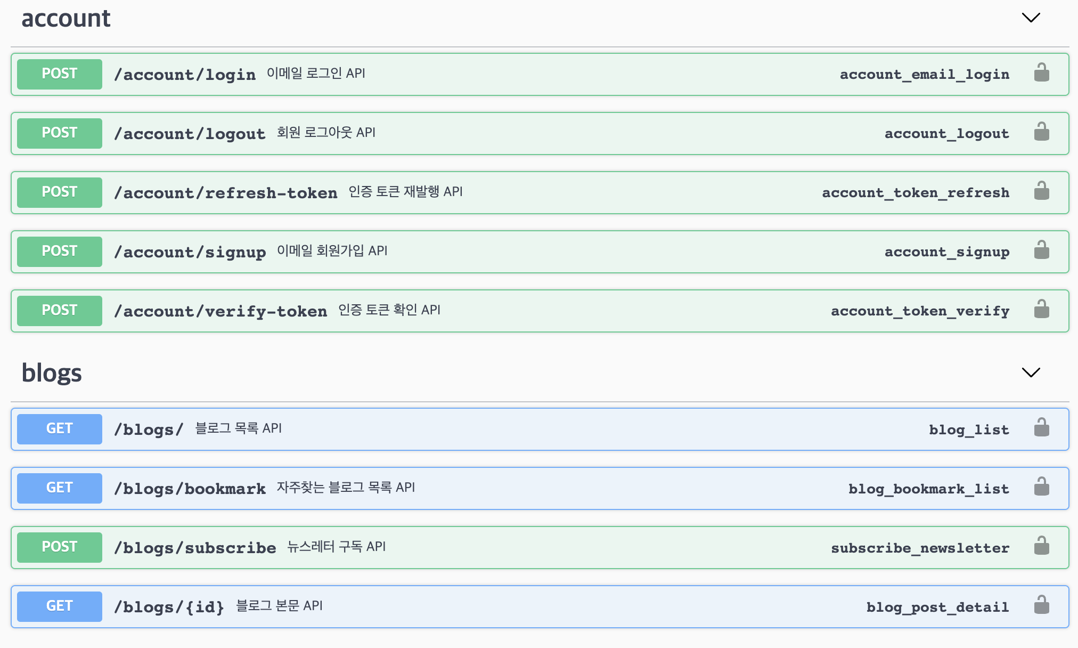The height and width of the screenshot is (648, 1078).
Task: Open the /account/refresh-token path link
Action: [226, 193]
